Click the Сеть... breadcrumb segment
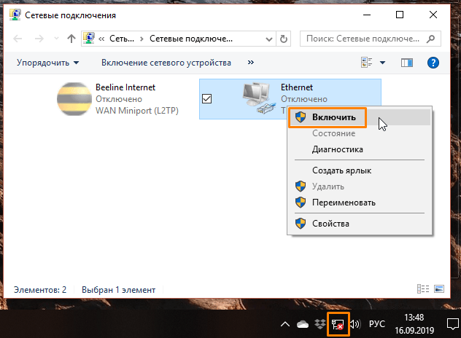This screenshot has height=338, width=461. point(121,39)
